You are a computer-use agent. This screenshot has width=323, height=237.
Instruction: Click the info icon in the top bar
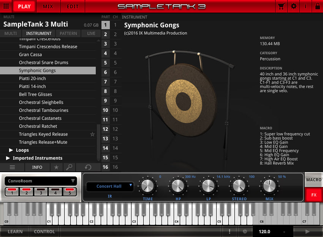click(x=306, y=6)
